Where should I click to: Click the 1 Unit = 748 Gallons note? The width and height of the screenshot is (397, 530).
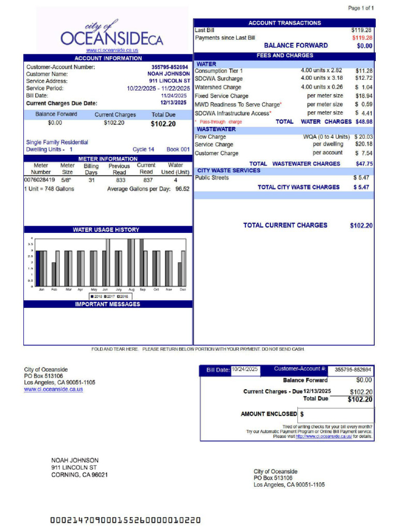click(49, 188)
